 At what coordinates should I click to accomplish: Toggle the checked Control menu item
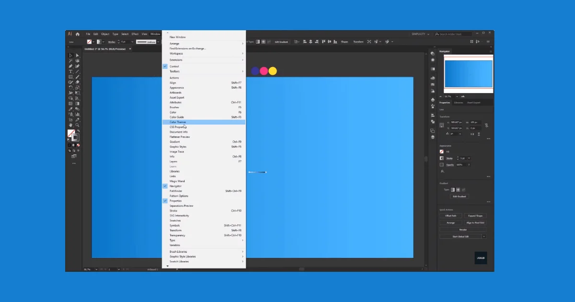click(x=174, y=66)
